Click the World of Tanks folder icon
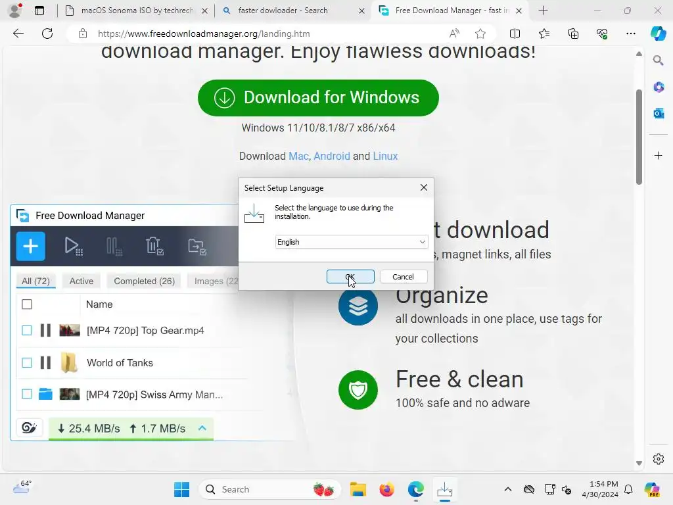Image resolution: width=673 pixels, height=505 pixels. 68,362
